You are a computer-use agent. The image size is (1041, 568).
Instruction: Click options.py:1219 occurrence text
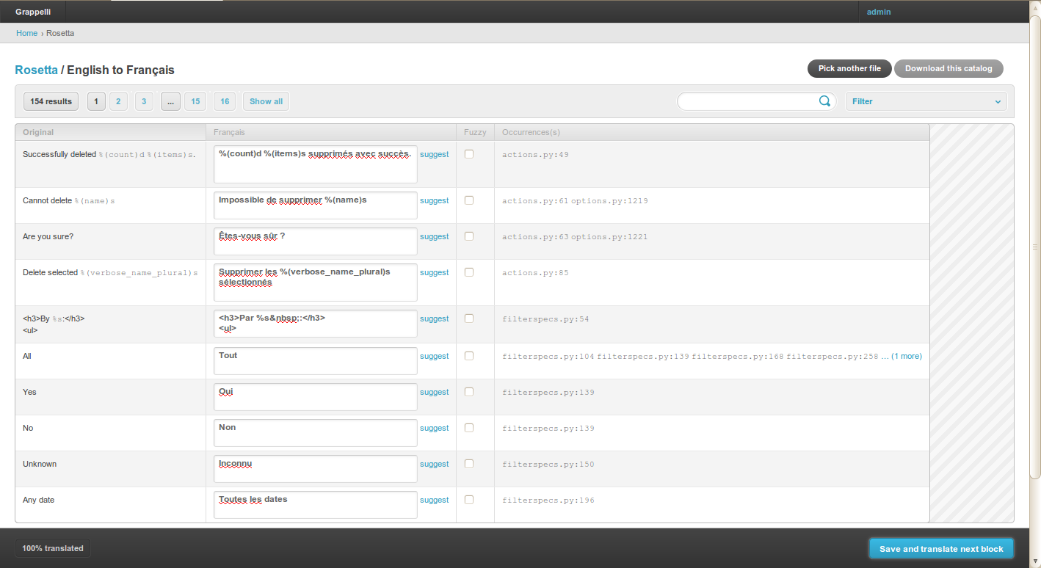(x=609, y=201)
